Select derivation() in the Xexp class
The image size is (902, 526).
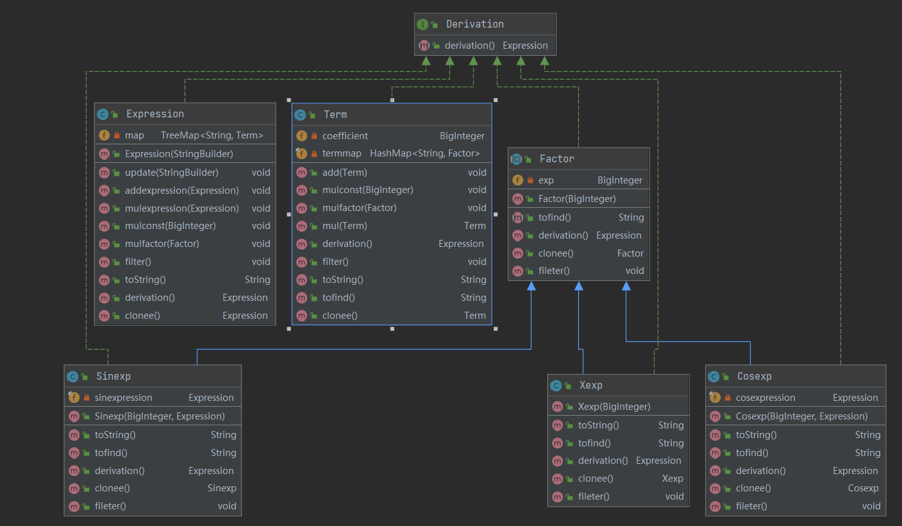[x=603, y=461]
